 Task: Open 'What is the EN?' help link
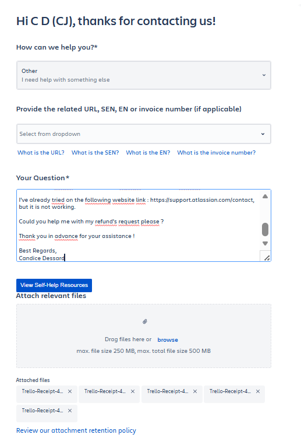coord(148,153)
